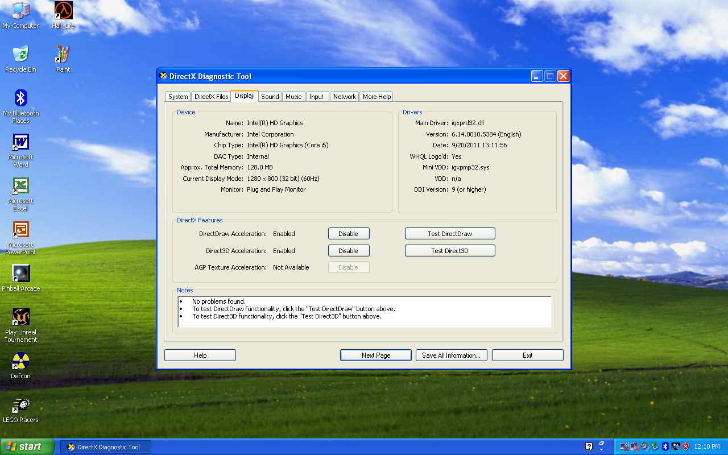Image resolution: width=728 pixels, height=455 pixels.
Task: Select the Microsoft Excel shortcut
Action: 21,194
